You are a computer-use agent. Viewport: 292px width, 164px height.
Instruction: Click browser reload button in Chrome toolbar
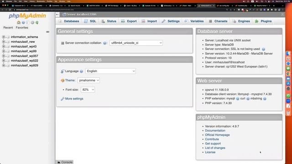point(10,10)
